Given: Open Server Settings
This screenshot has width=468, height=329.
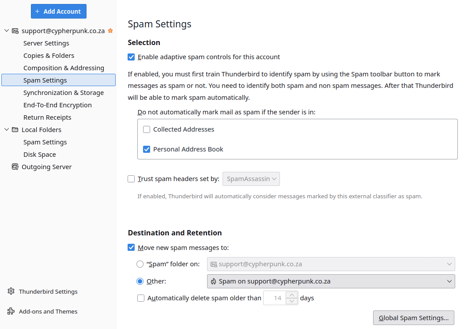Looking at the screenshot, I should 46,43.
